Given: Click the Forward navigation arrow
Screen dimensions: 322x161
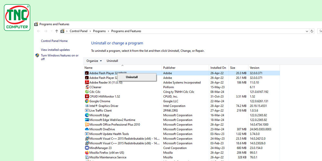Looking at the screenshot, I should (x=46, y=31).
